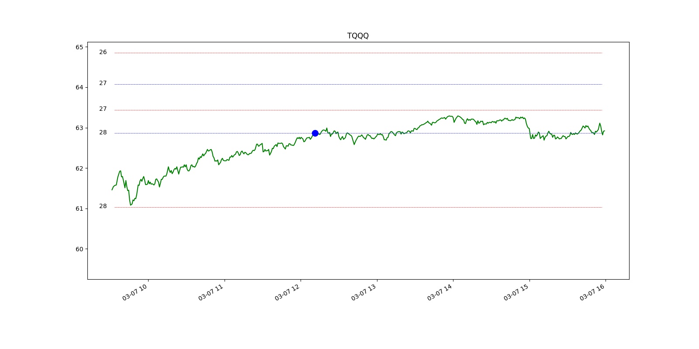Click the y-axis label 64

tap(79, 87)
